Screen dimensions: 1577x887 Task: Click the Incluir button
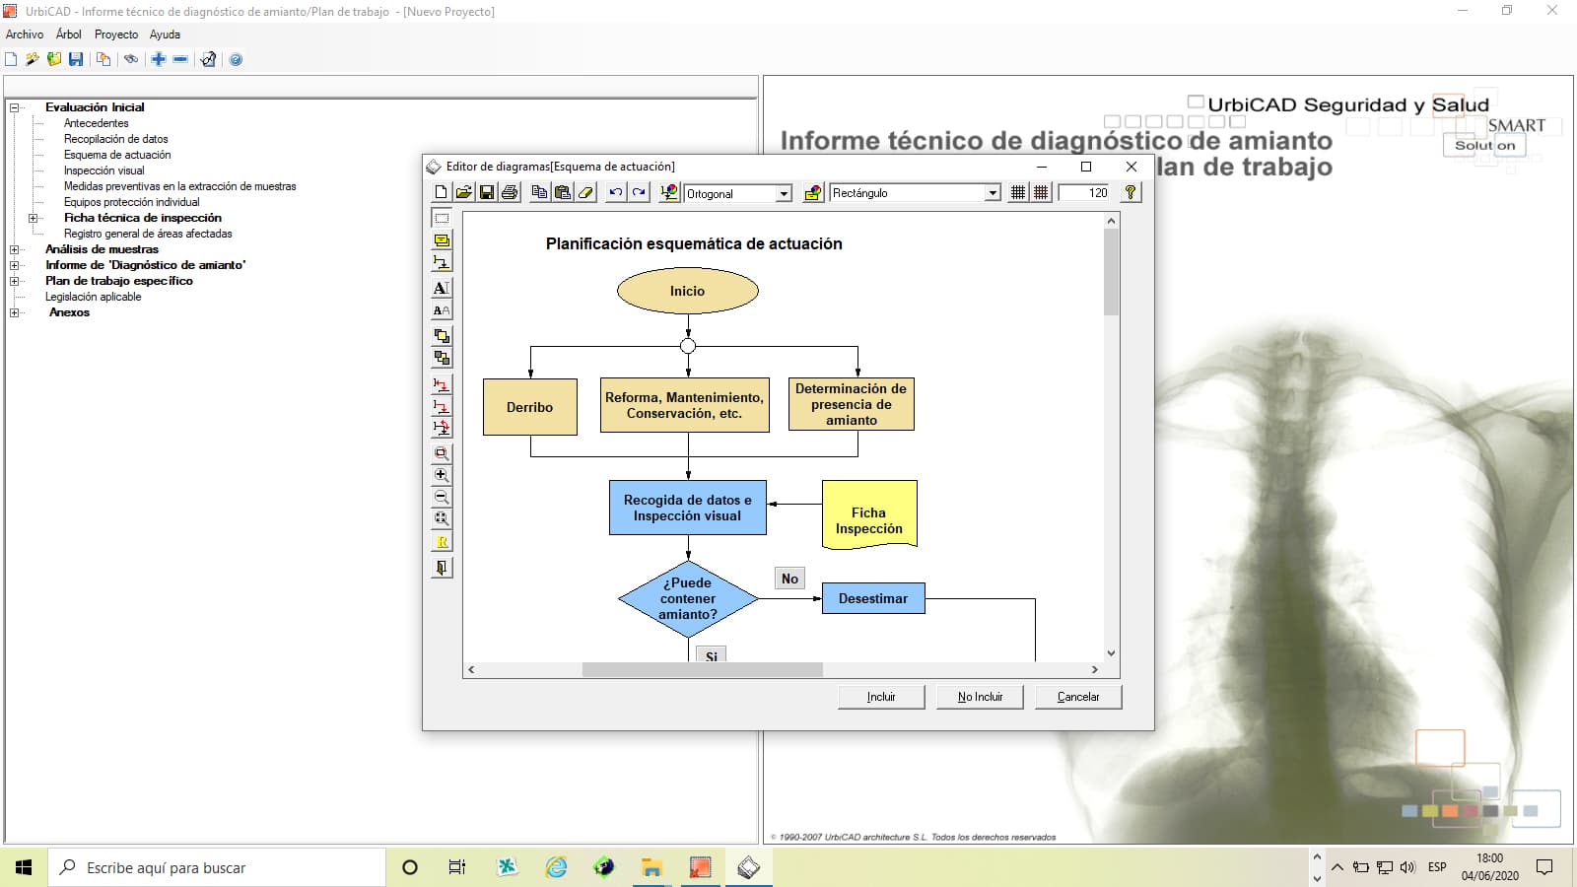coord(881,697)
